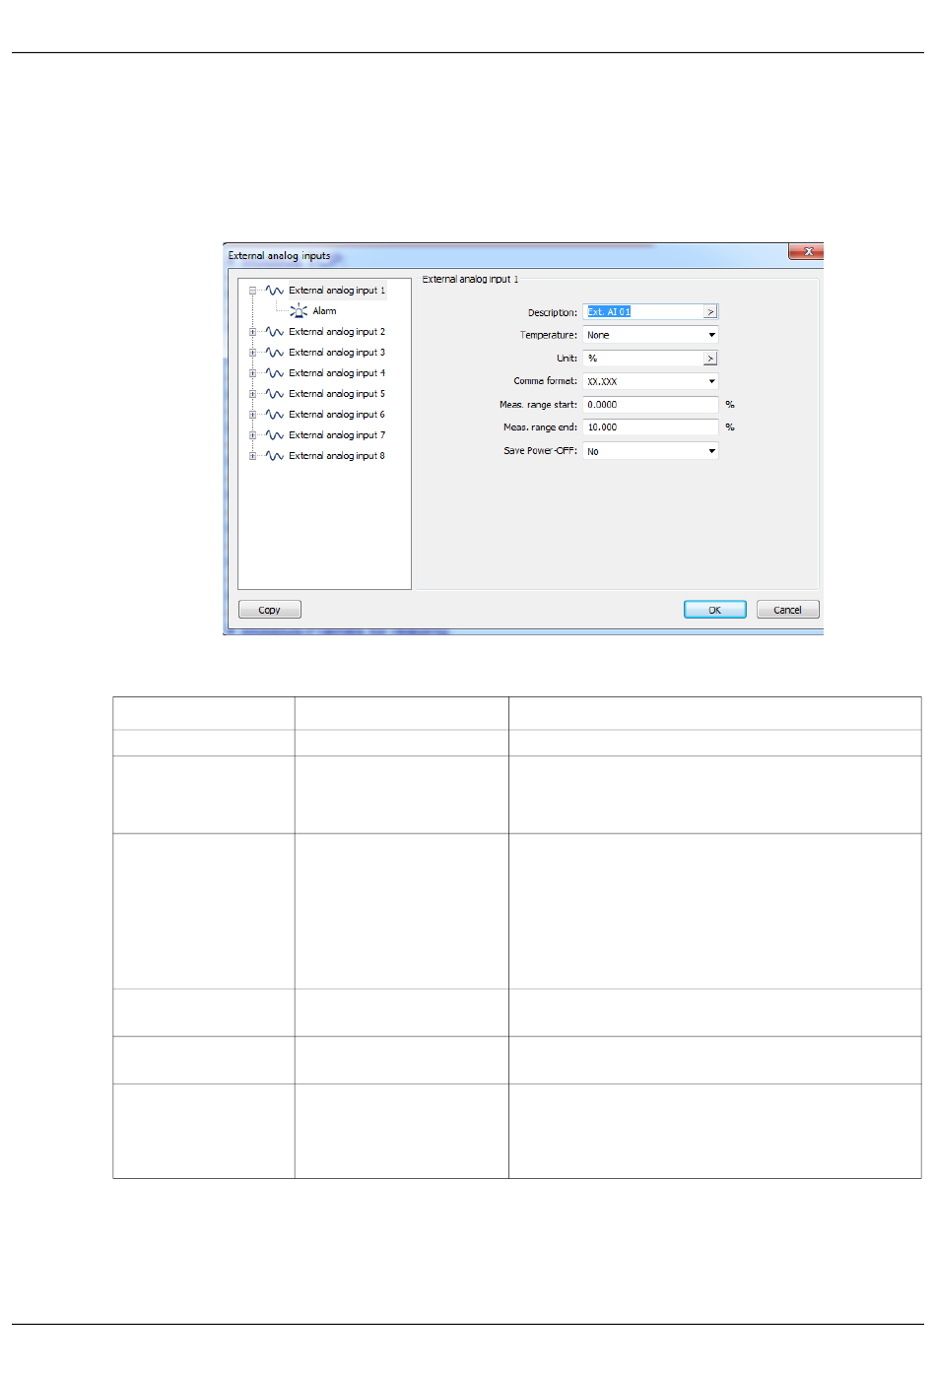This screenshot has height=1377, width=936.
Task: Click the Alarm beacon icon
Action: tap(299, 311)
